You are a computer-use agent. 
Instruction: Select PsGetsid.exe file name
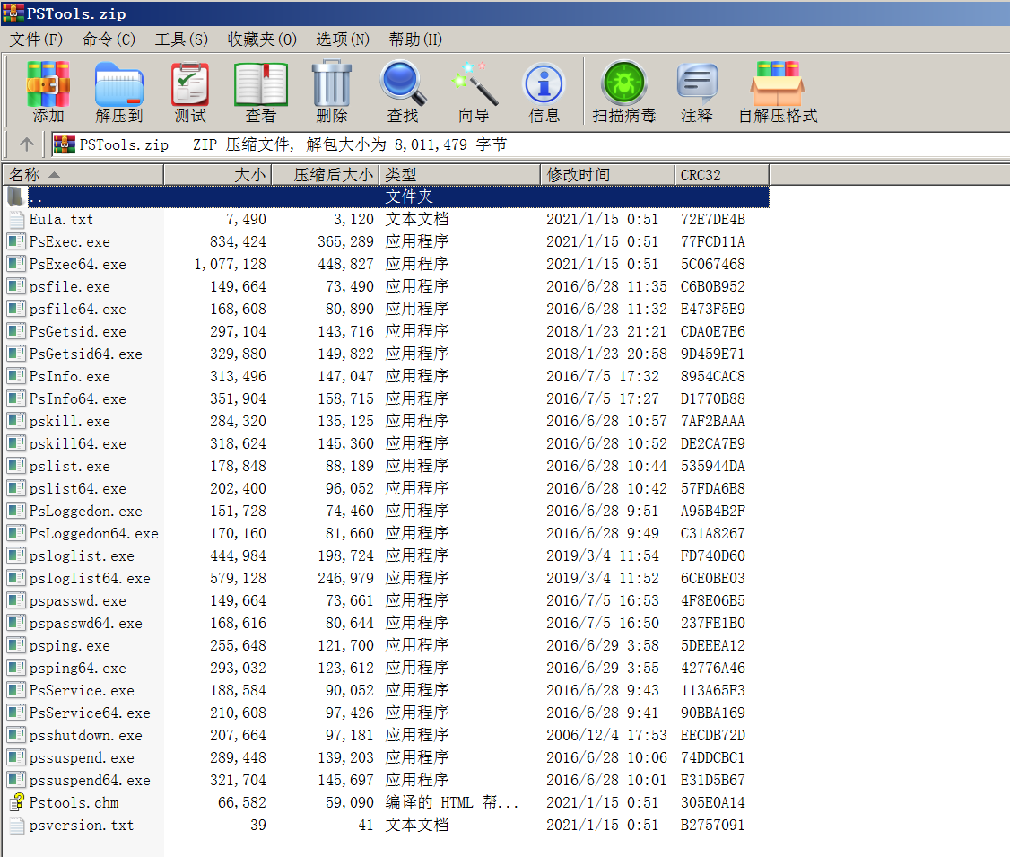(x=77, y=331)
